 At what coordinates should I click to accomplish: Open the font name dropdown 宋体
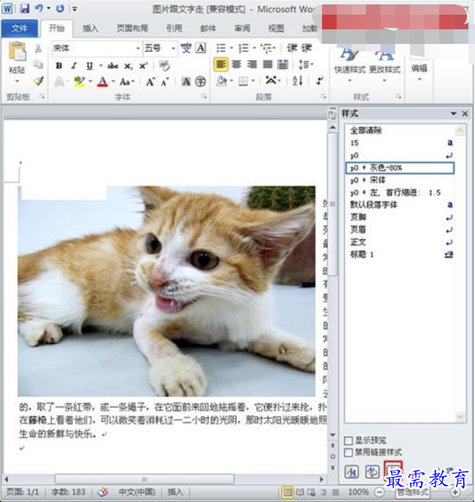point(138,48)
